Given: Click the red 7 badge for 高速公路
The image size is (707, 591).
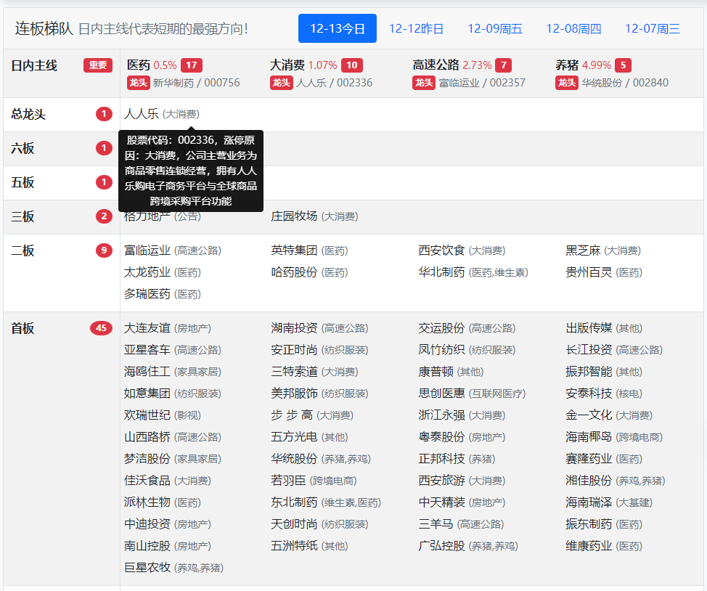Looking at the screenshot, I should [503, 65].
